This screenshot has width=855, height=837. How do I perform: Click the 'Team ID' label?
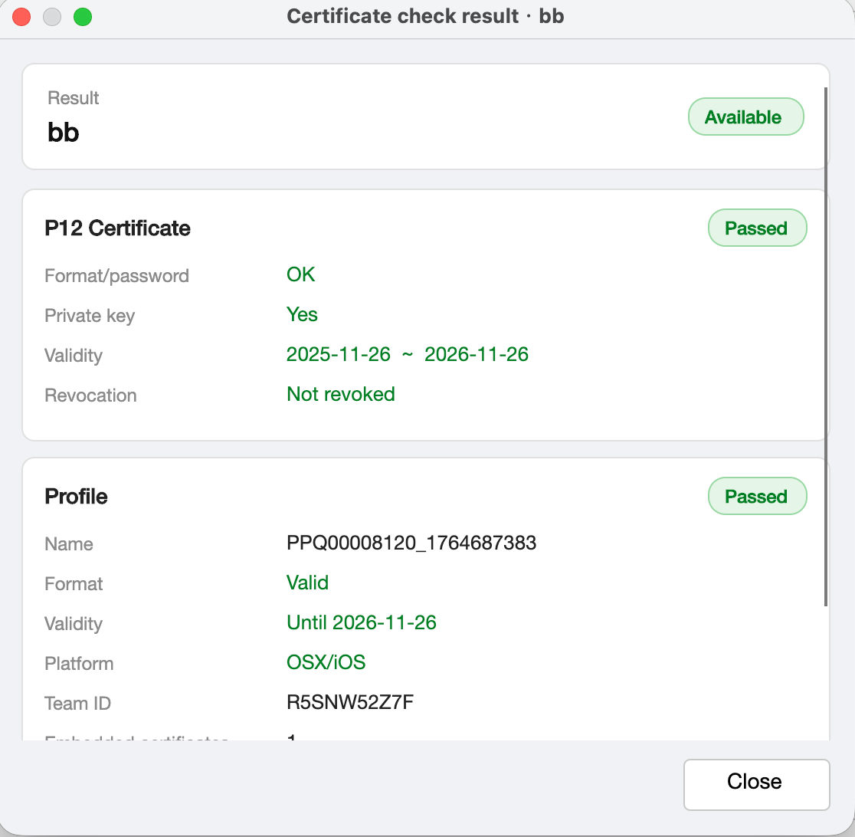[x=77, y=704]
